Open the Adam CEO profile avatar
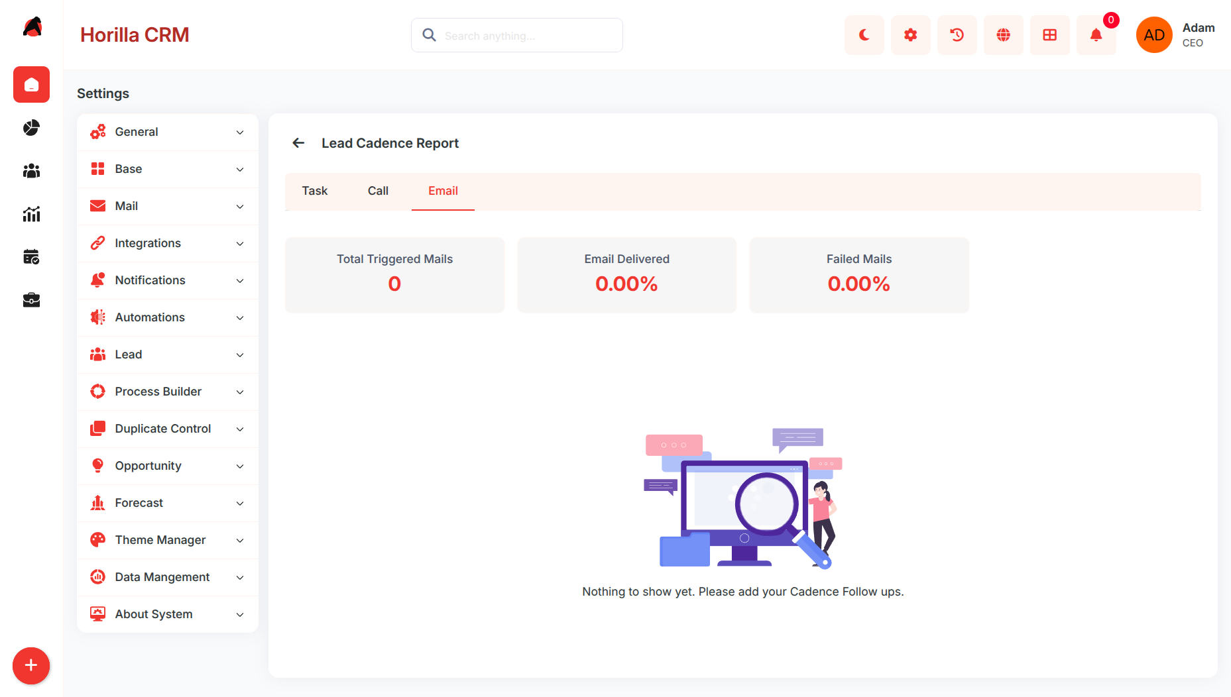The image size is (1231, 697). pyautogui.click(x=1154, y=35)
